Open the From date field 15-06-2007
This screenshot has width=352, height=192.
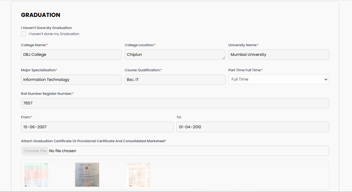coord(97,127)
